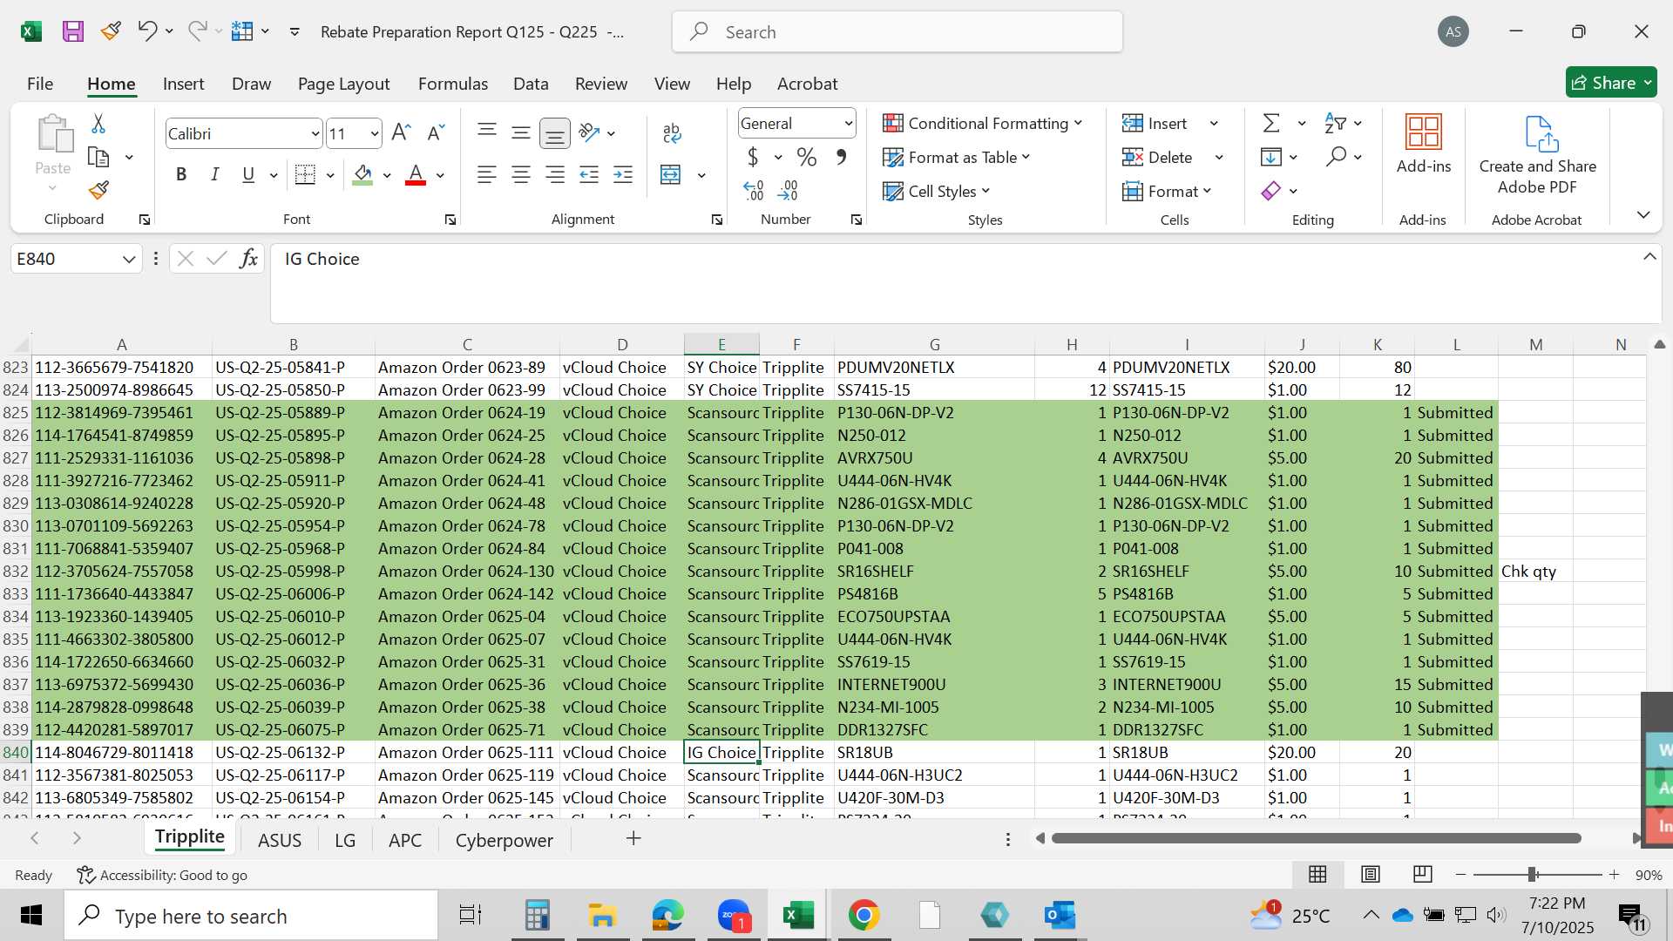Viewport: 1673px width, 941px height.
Task: Open the Name Box dropdown arrow
Action: pyautogui.click(x=128, y=259)
